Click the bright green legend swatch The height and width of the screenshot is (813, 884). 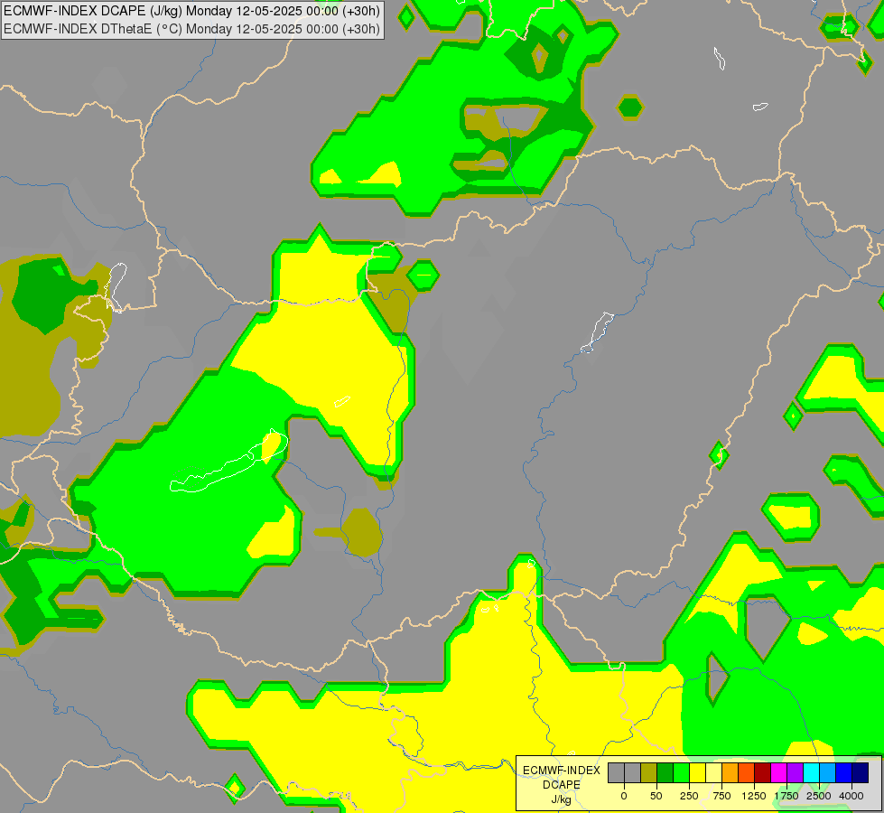point(682,773)
